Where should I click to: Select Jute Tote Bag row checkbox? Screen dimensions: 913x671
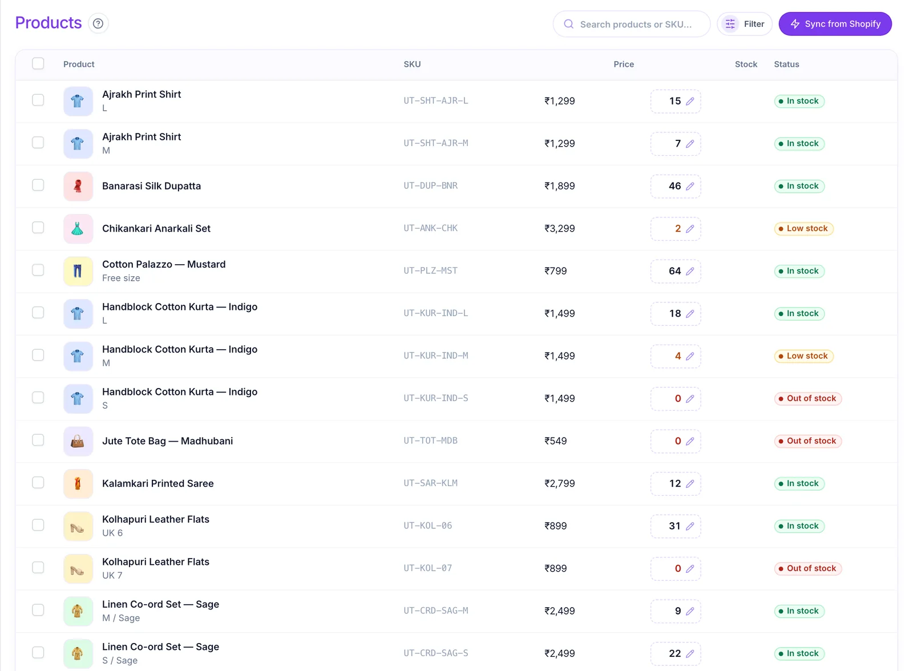[x=38, y=440]
